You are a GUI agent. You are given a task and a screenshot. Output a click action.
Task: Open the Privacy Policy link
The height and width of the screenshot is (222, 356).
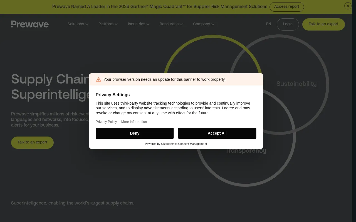click(106, 122)
